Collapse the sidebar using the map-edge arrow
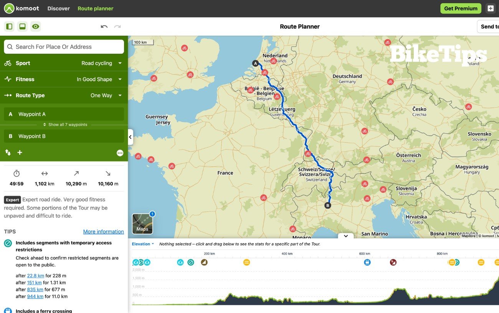Image resolution: width=499 pixels, height=313 pixels. point(131,137)
